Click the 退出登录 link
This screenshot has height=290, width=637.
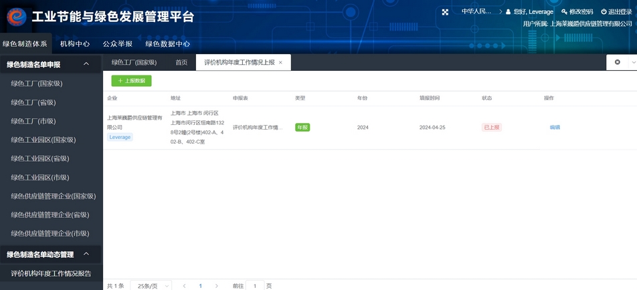[x=620, y=12]
